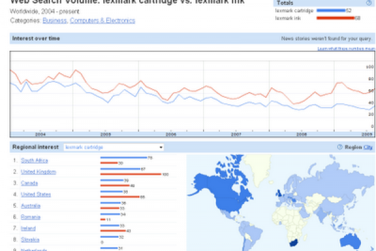Screen dimensions: 376x251
Task: Open Romania regional interest entry
Action: click(31, 216)
